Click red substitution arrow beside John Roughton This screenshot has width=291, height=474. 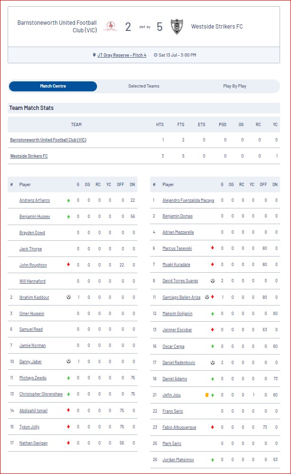click(x=68, y=265)
